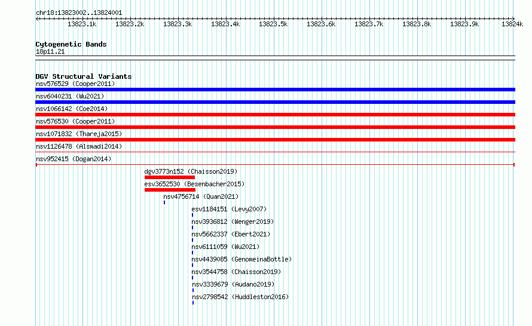Open nsv1126478 (Alsmadi2014) variant
Viewport: 532px width, 326px height.
click(x=79, y=146)
